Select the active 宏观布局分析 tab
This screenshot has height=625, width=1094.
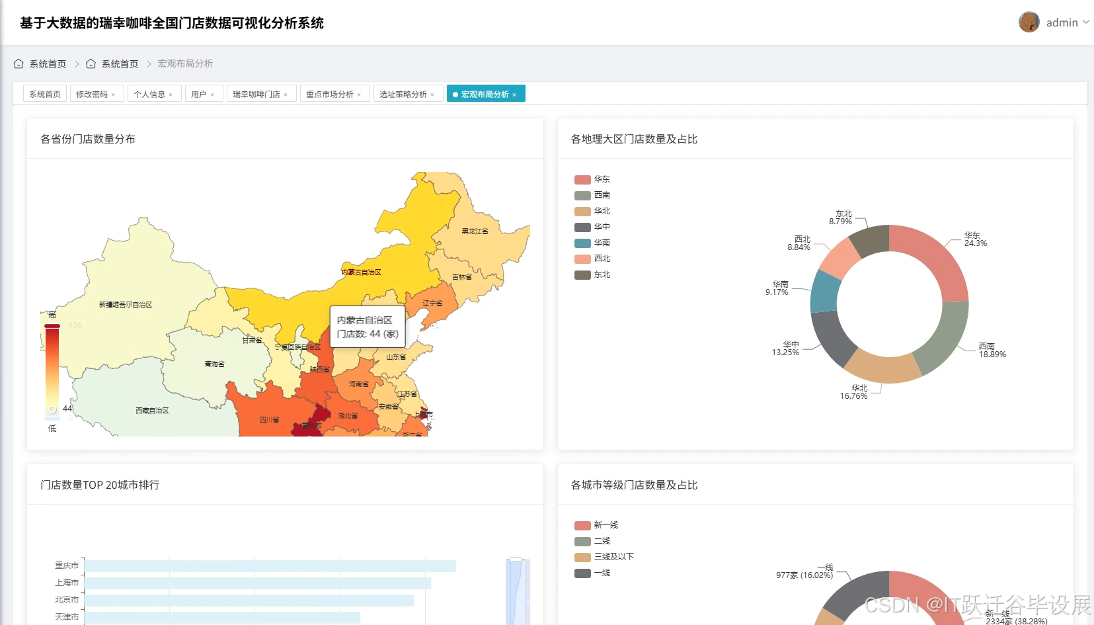485,94
